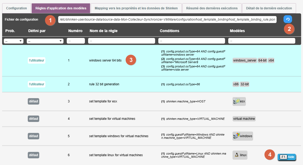The image size is (303, 165).
Task: Click the l'utilisateur badge on rule 1
Action: (x=37, y=60)
